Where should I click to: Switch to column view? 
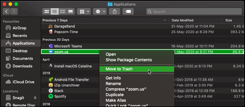point(63,11)
